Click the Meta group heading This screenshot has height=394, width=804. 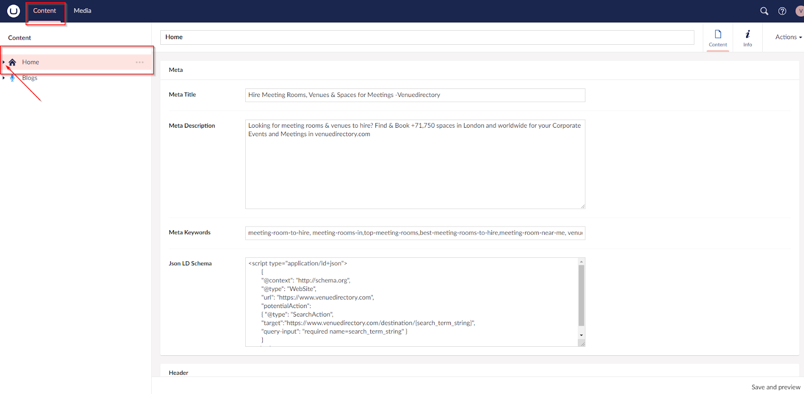click(x=176, y=70)
